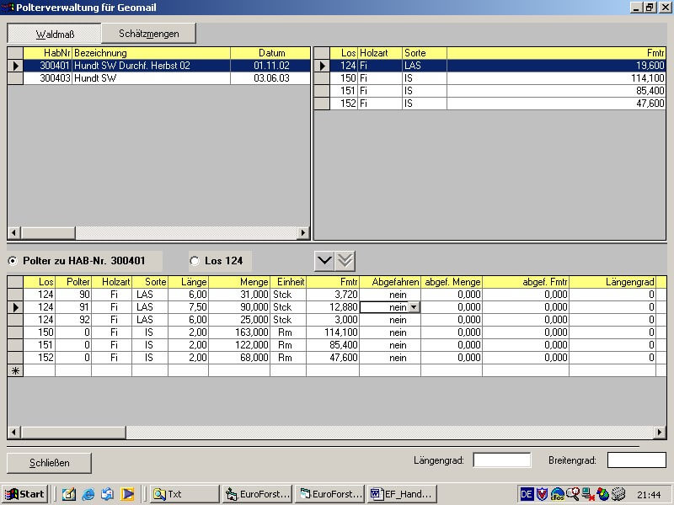The height and width of the screenshot is (505, 674).
Task: Select the Los 124 radio button
Action: (195, 261)
